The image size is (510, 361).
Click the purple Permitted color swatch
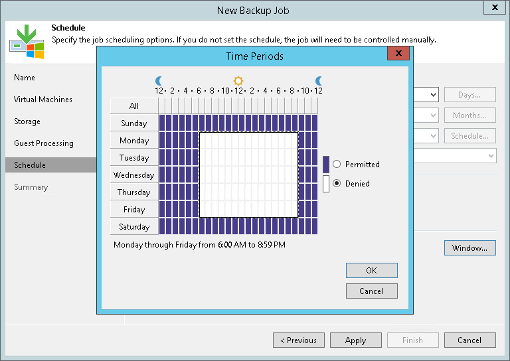click(326, 165)
